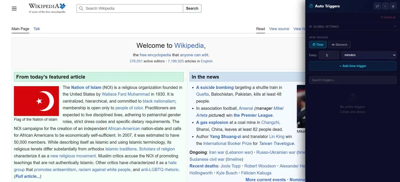The image size is (400, 182).
Task: Open the A suicide bombing news link
Action: 215,87
